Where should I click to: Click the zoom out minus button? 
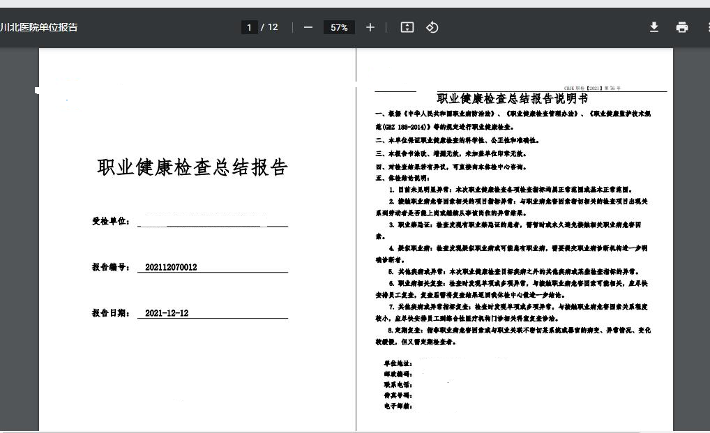pyautogui.click(x=308, y=28)
